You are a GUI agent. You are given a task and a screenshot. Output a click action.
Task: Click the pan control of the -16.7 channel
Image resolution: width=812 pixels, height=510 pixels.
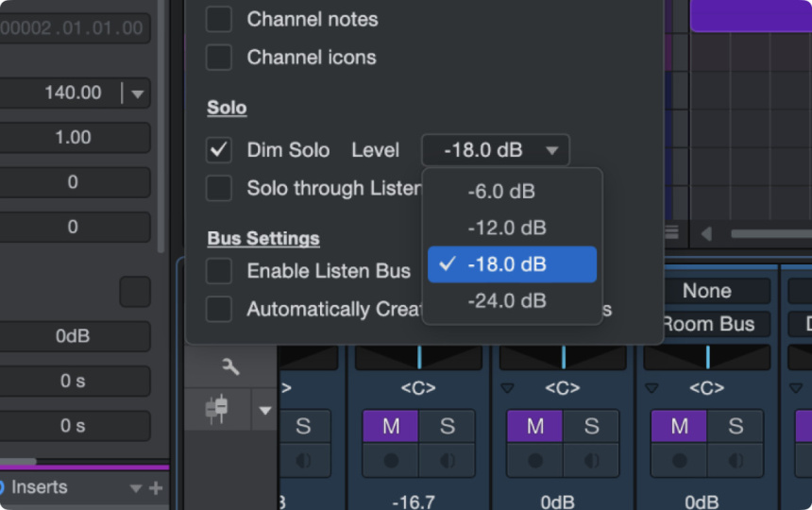pos(418,358)
